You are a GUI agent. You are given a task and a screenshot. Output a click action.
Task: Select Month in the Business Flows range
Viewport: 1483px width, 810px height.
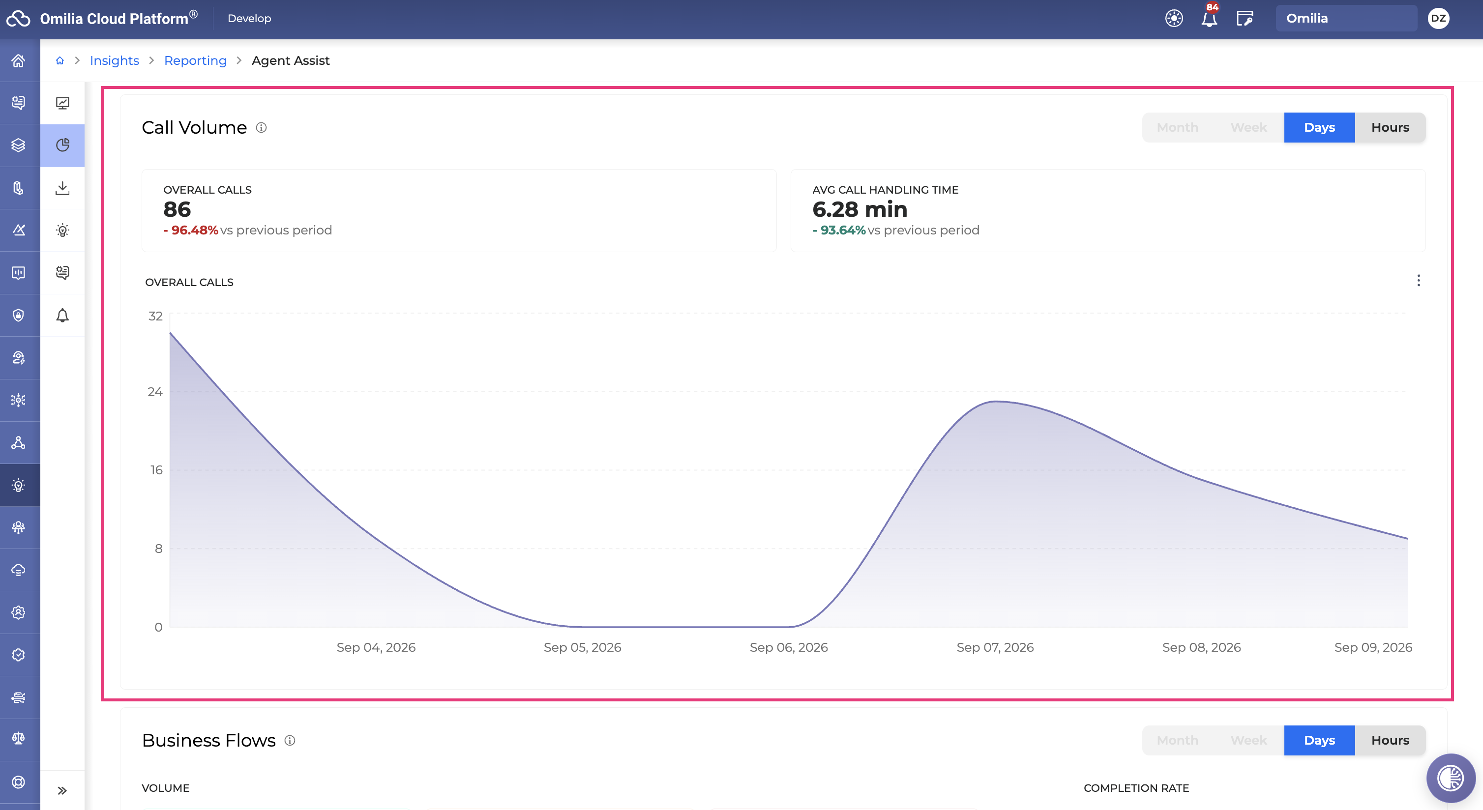(x=1177, y=740)
